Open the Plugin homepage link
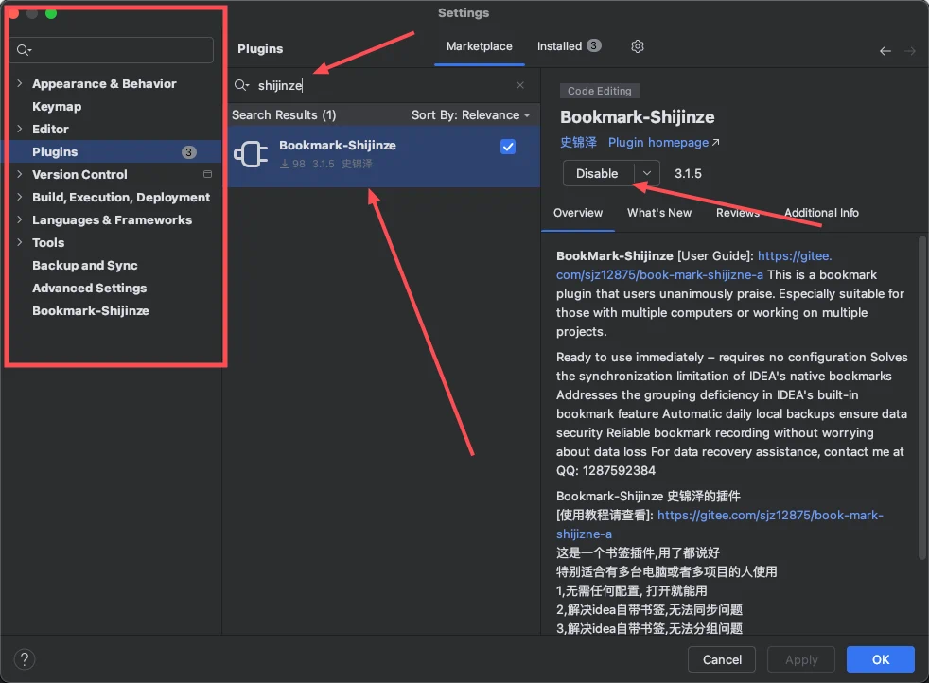This screenshot has width=929, height=683. tap(663, 143)
